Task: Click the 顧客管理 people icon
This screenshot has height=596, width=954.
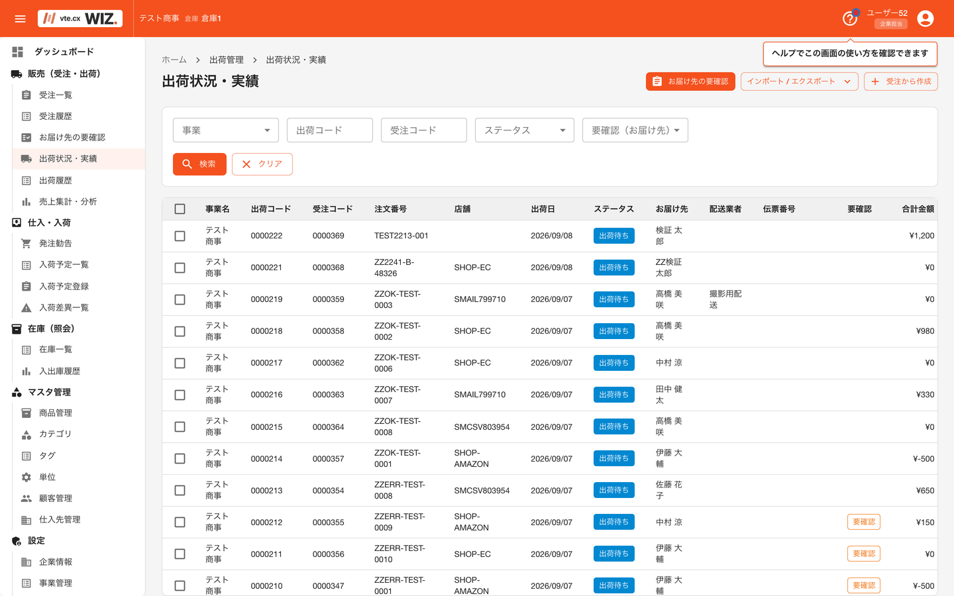Action: point(26,498)
